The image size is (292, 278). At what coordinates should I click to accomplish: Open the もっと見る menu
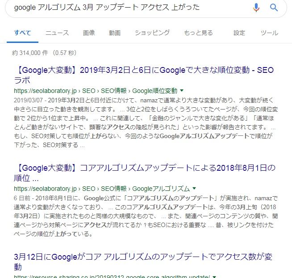(x=198, y=33)
